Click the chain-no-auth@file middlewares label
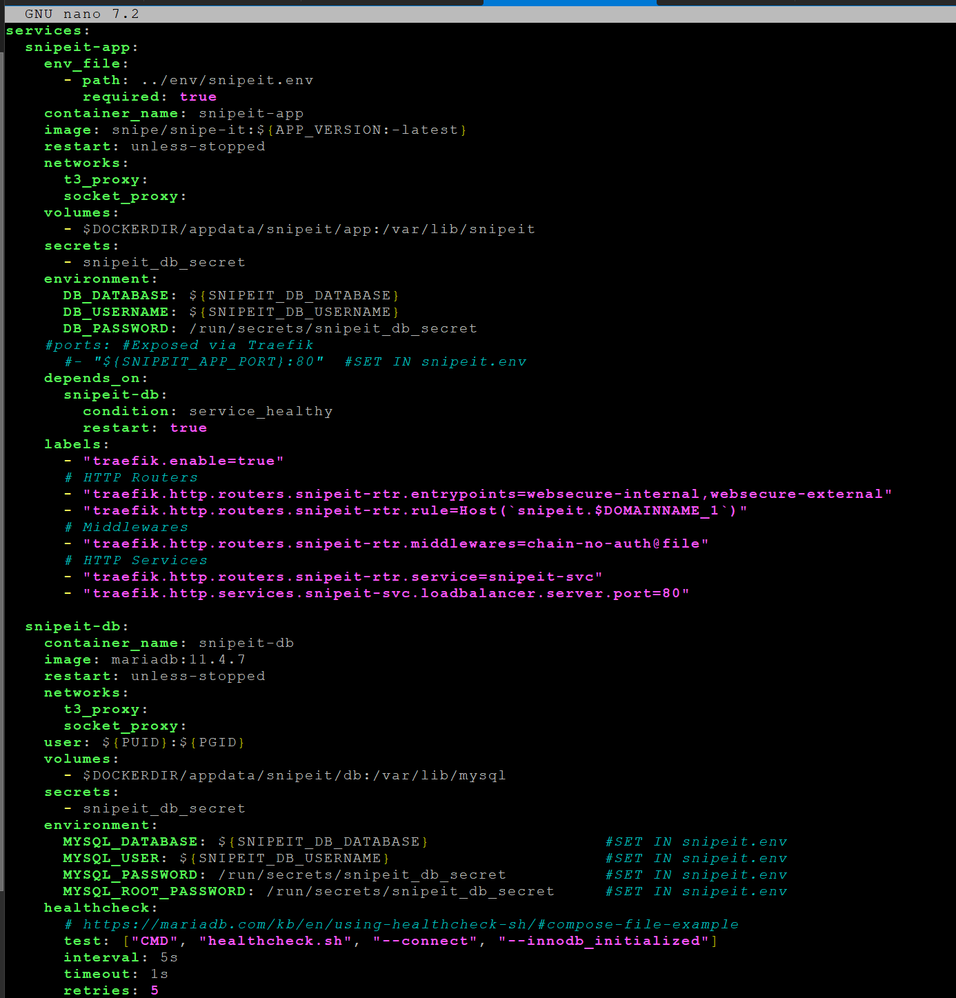 click(x=395, y=544)
